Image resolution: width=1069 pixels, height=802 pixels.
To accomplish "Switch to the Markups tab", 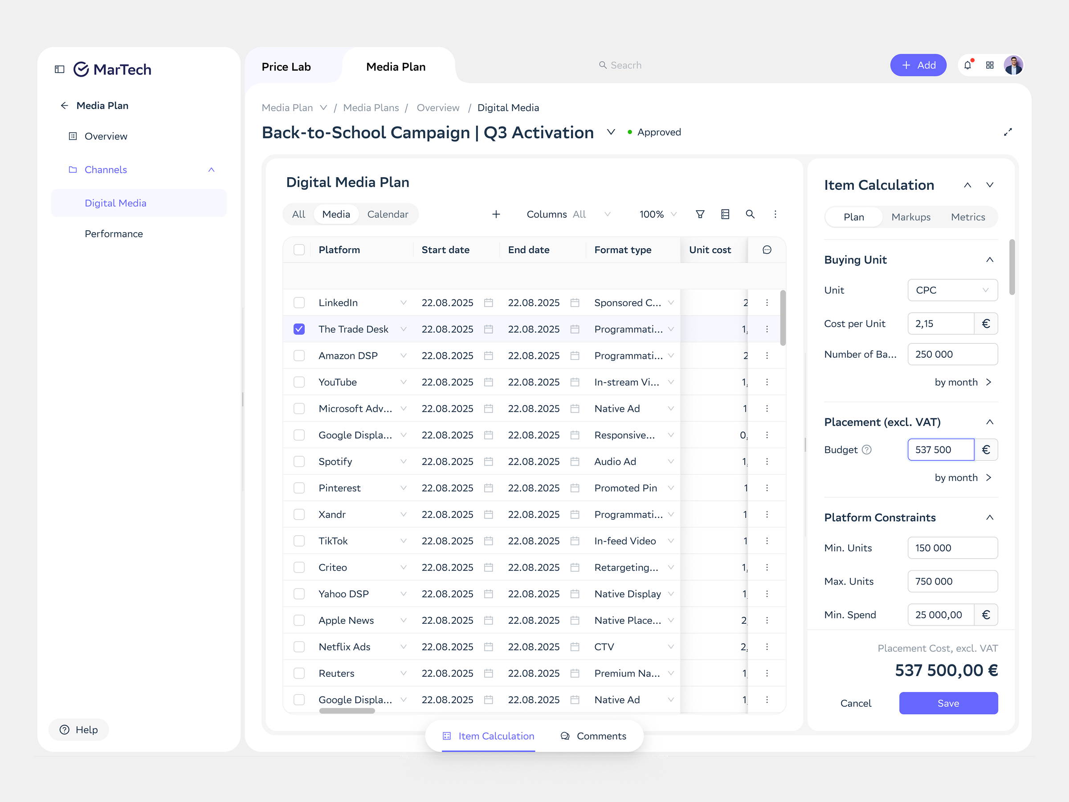I will pyautogui.click(x=910, y=217).
